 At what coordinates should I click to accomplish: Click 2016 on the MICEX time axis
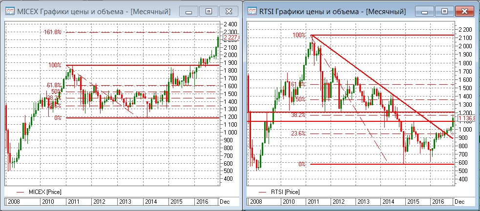(x=200, y=201)
